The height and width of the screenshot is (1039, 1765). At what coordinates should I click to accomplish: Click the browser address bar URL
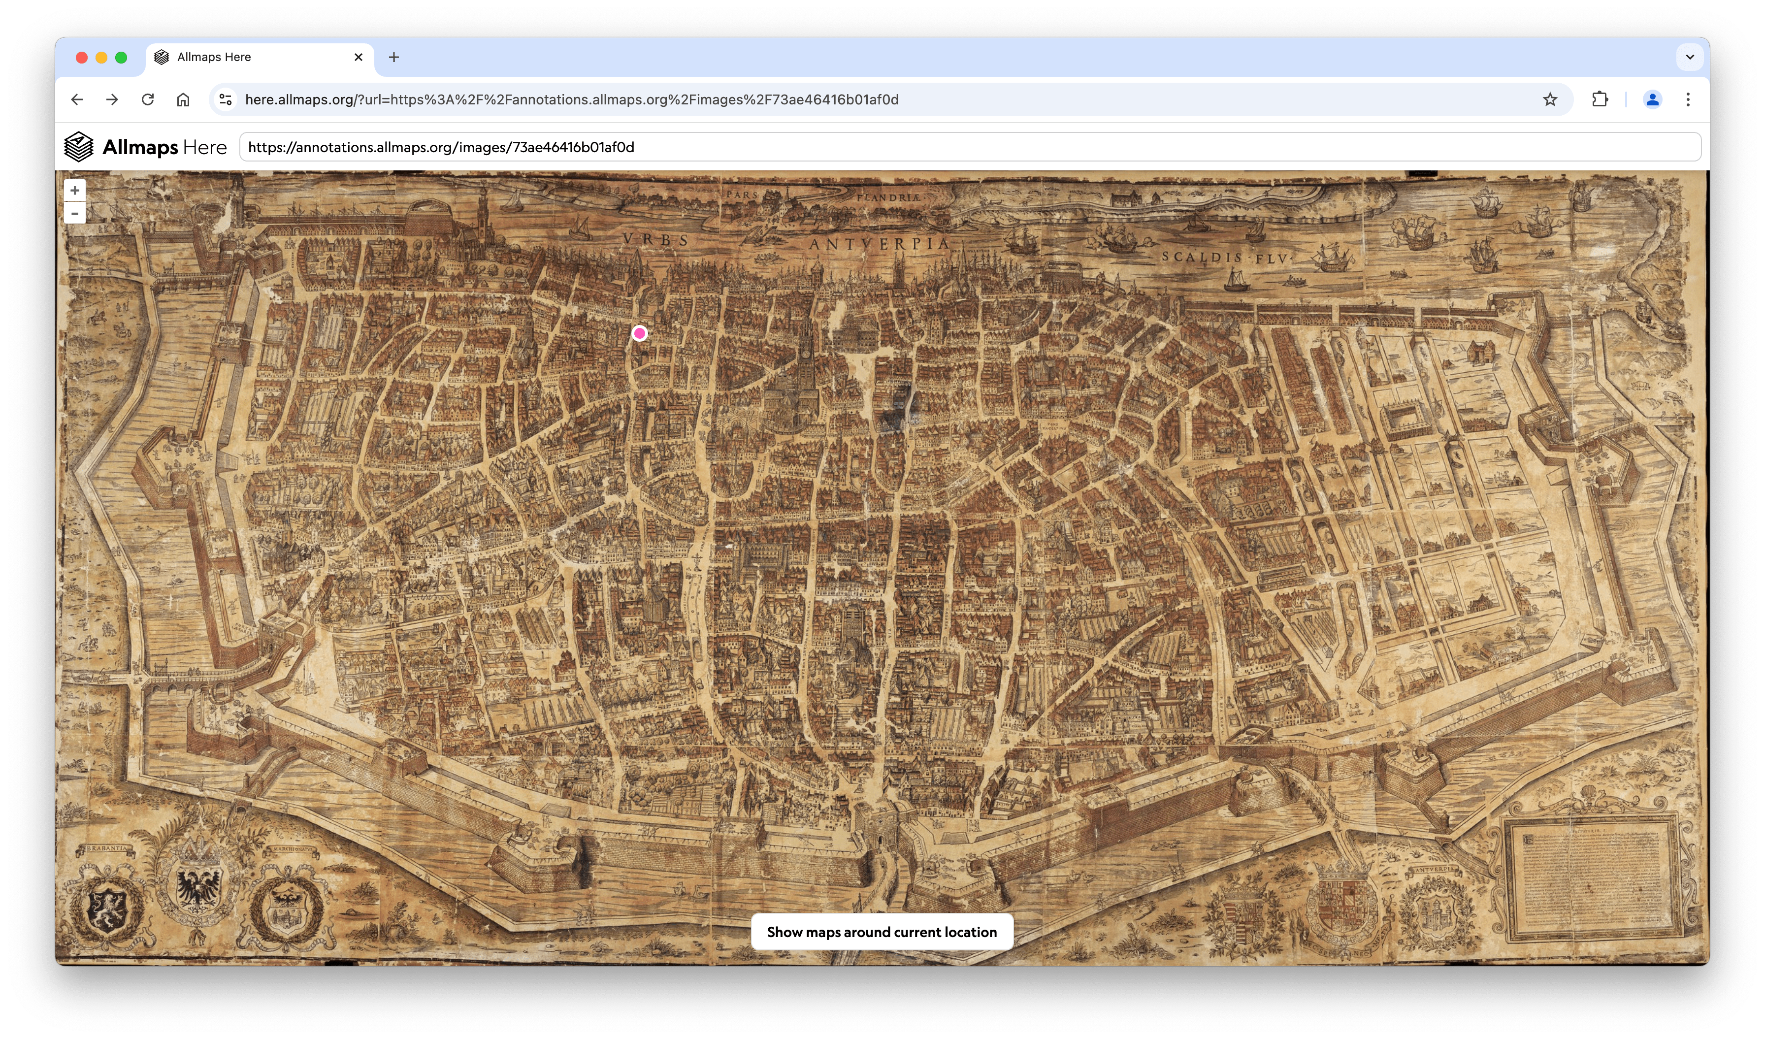click(x=572, y=99)
